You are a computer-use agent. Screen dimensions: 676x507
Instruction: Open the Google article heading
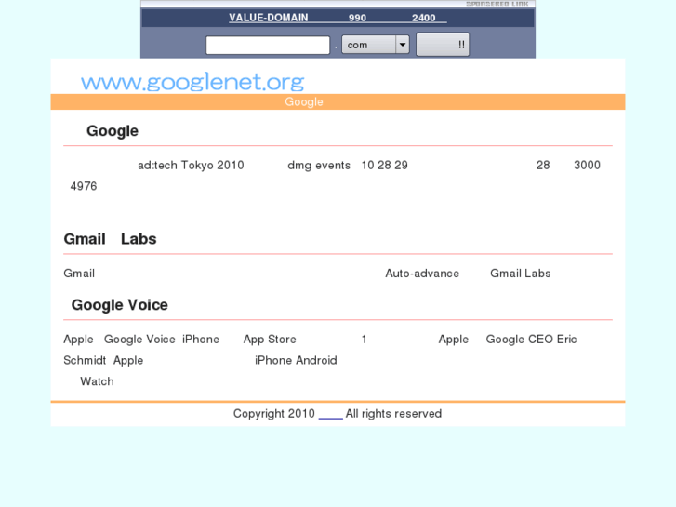pyautogui.click(x=113, y=131)
